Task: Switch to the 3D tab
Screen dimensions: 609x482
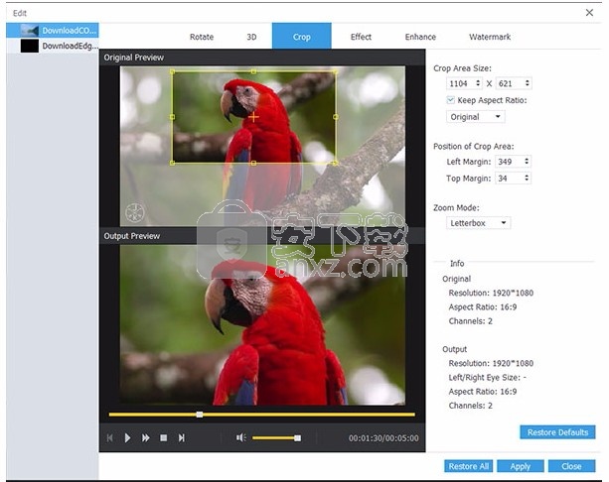Action: click(x=251, y=37)
